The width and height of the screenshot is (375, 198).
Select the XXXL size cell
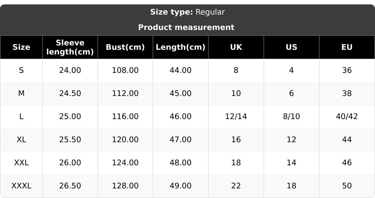21,186
